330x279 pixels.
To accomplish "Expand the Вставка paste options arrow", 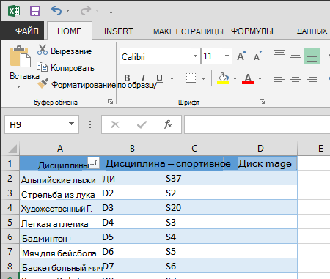I will point(18,86).
